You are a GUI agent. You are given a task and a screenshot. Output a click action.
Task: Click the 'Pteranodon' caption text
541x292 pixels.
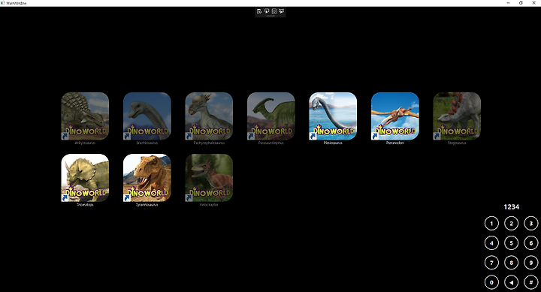point(395,143)
